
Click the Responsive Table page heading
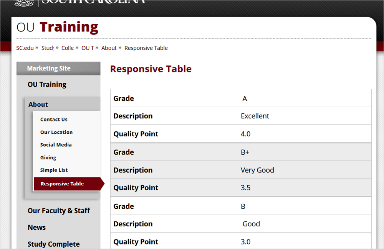(x=151, y=69)
